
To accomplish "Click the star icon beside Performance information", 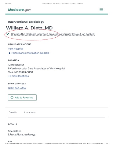I will [x=9, y=53].
